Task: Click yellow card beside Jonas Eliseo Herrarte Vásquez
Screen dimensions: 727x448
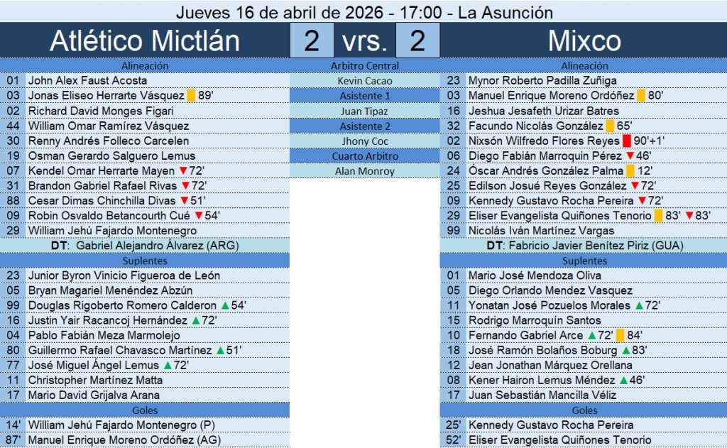Action: click(x=191, y=96)
